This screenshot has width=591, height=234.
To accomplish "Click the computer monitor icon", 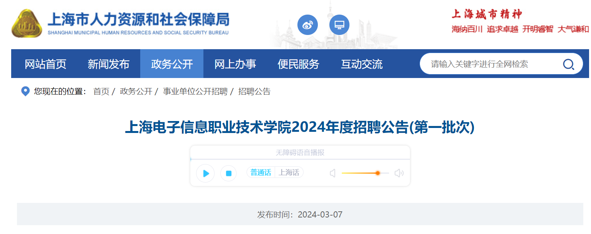I will click(339, 25).
